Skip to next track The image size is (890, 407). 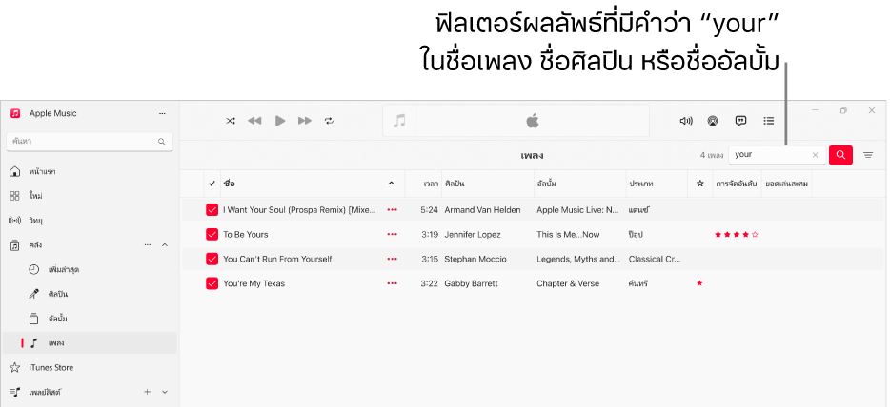tap(305, 121)
